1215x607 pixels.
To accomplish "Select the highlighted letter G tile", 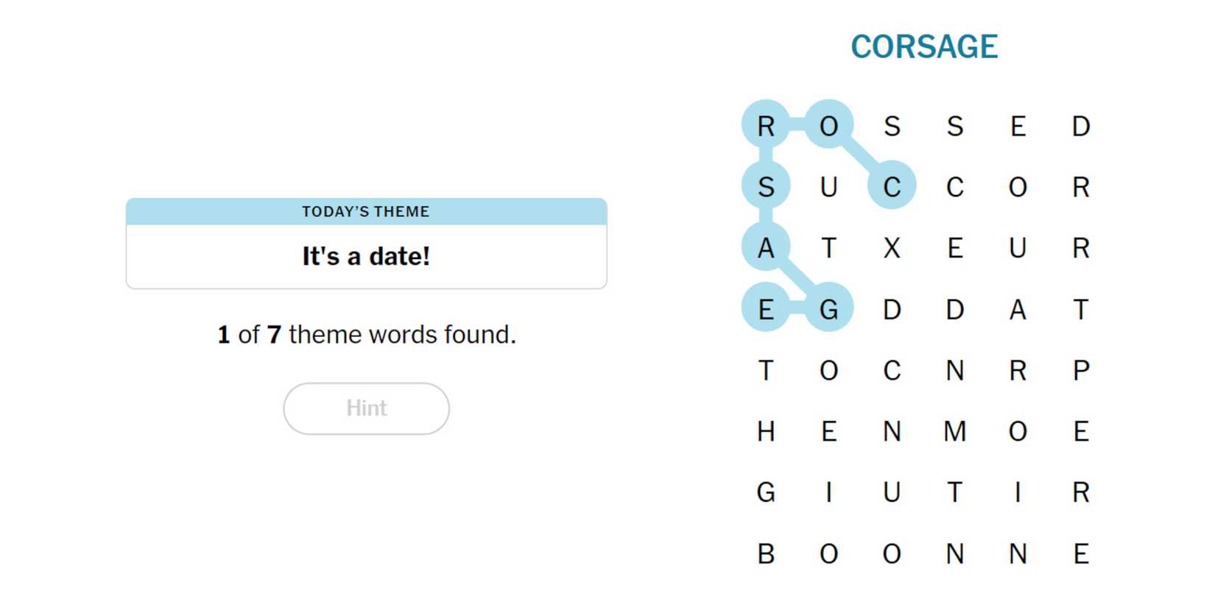I will (x=829, y=309).
